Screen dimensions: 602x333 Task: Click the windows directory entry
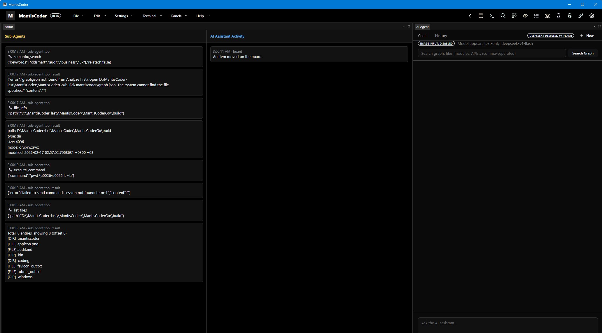[x=20, y=277]
